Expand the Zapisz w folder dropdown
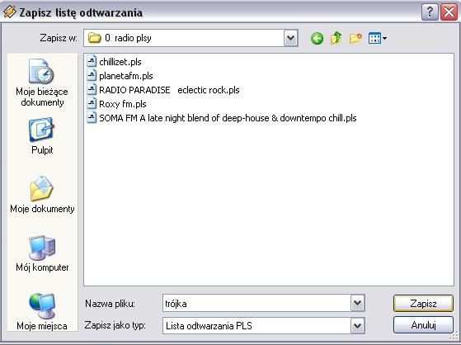 (291, 38)
